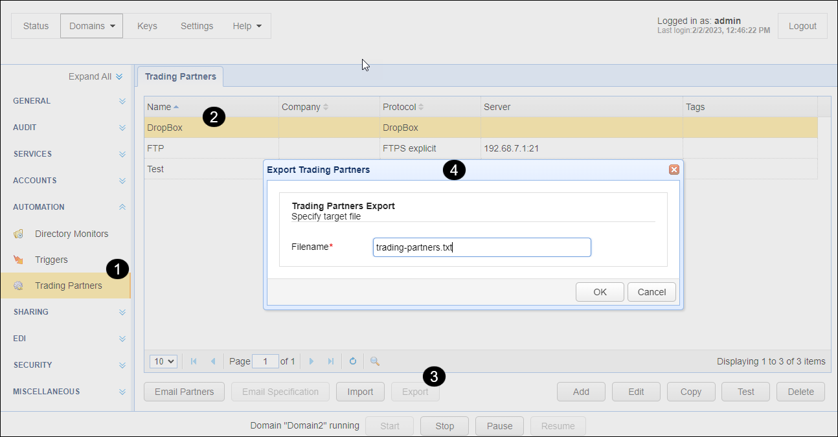The width and height of the screenshot is (838, 437).
Task: Select the Trading Partners tab
Action: [181, 76]
